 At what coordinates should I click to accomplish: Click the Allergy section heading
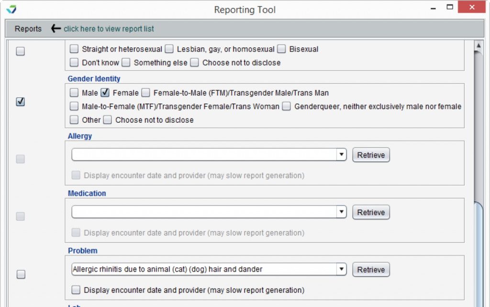[80, 136]
